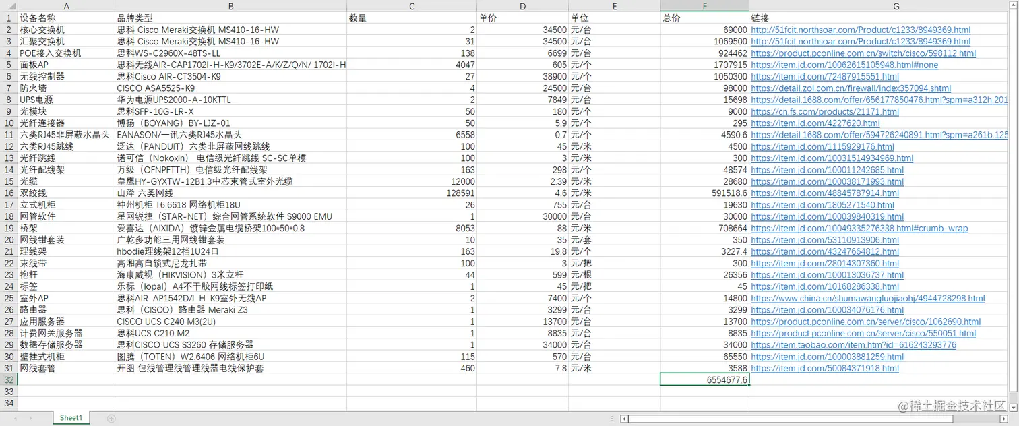The image size is (1019, 426).
Task: Click the previous sheet navigation arrow
Action: click(15, 419)
